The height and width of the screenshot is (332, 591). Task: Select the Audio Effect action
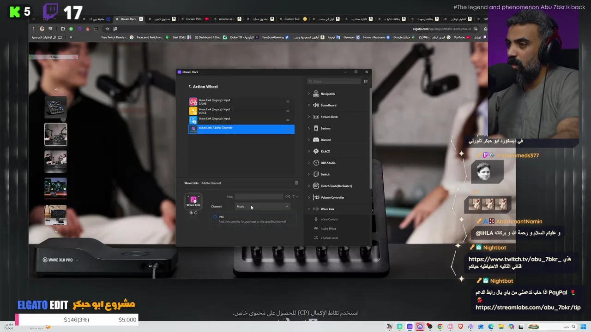tap(328, 229)
